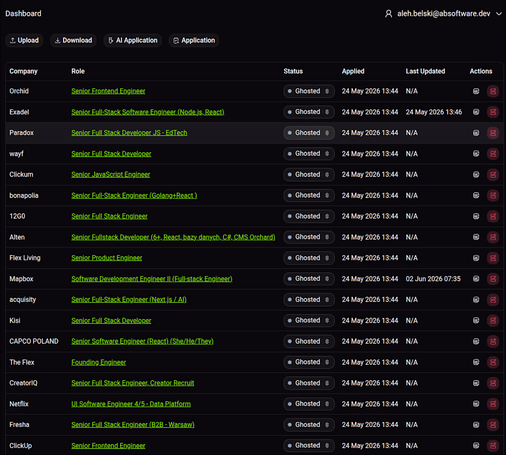Image resolution: width=506 pixels, height=455 pixels.
Task: Open the Senior Product Engineer link
Action: click(107, 258)
